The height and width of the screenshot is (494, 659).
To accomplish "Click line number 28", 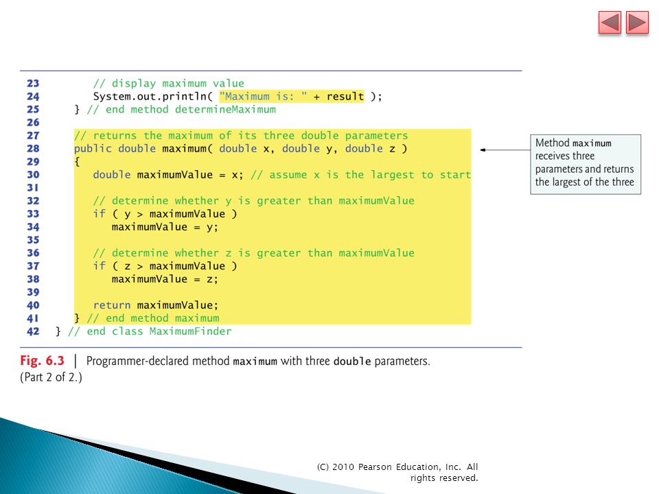I will coord(33,149).
